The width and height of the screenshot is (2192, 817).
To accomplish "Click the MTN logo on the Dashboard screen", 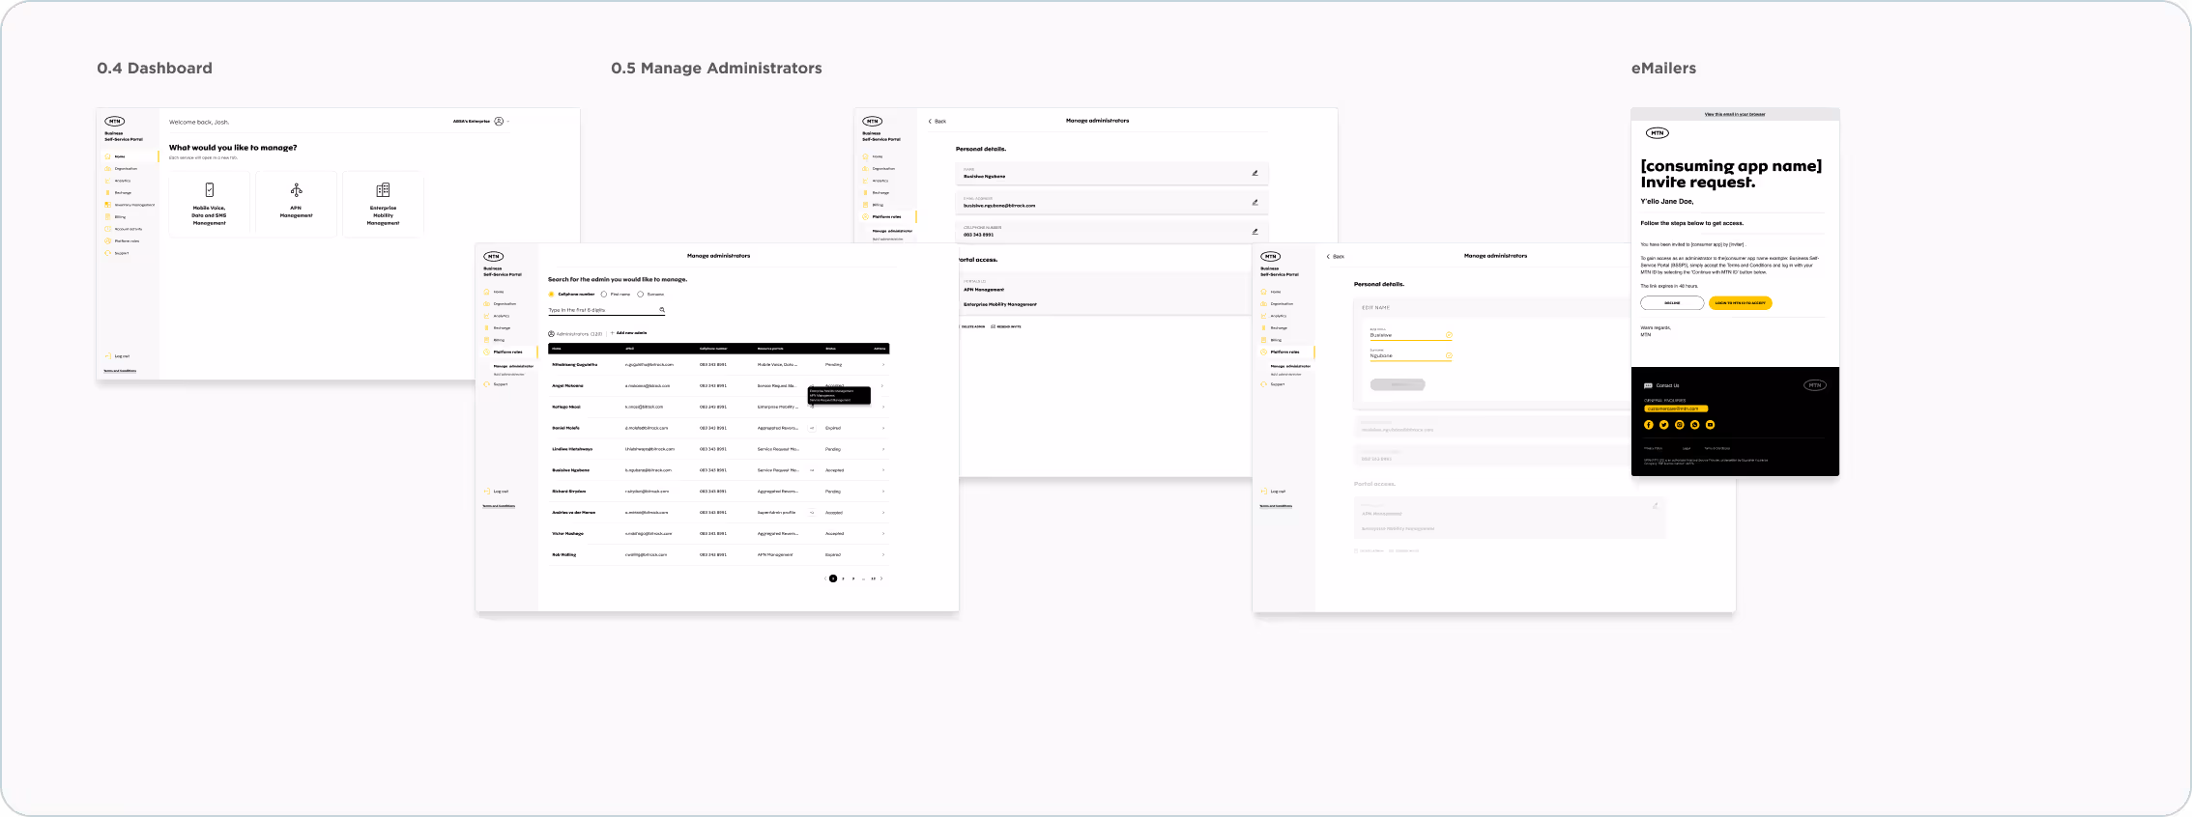I will click(114, 122).
